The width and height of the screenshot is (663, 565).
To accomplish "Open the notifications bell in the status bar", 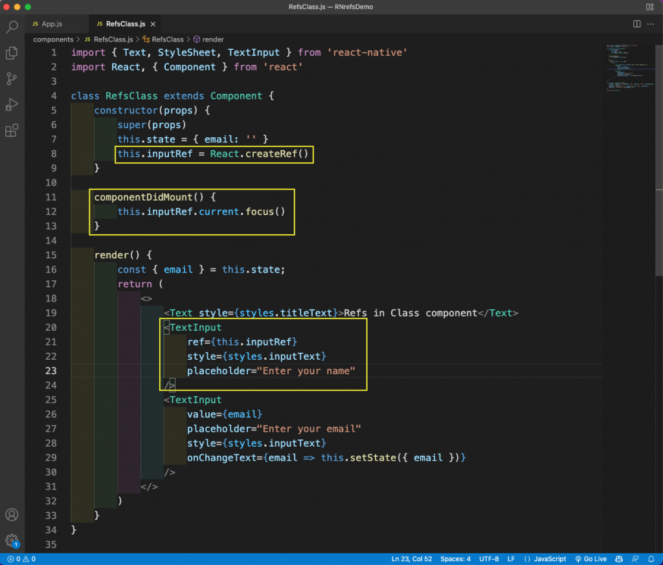I will pyautogui.click(x=653, y=559).
